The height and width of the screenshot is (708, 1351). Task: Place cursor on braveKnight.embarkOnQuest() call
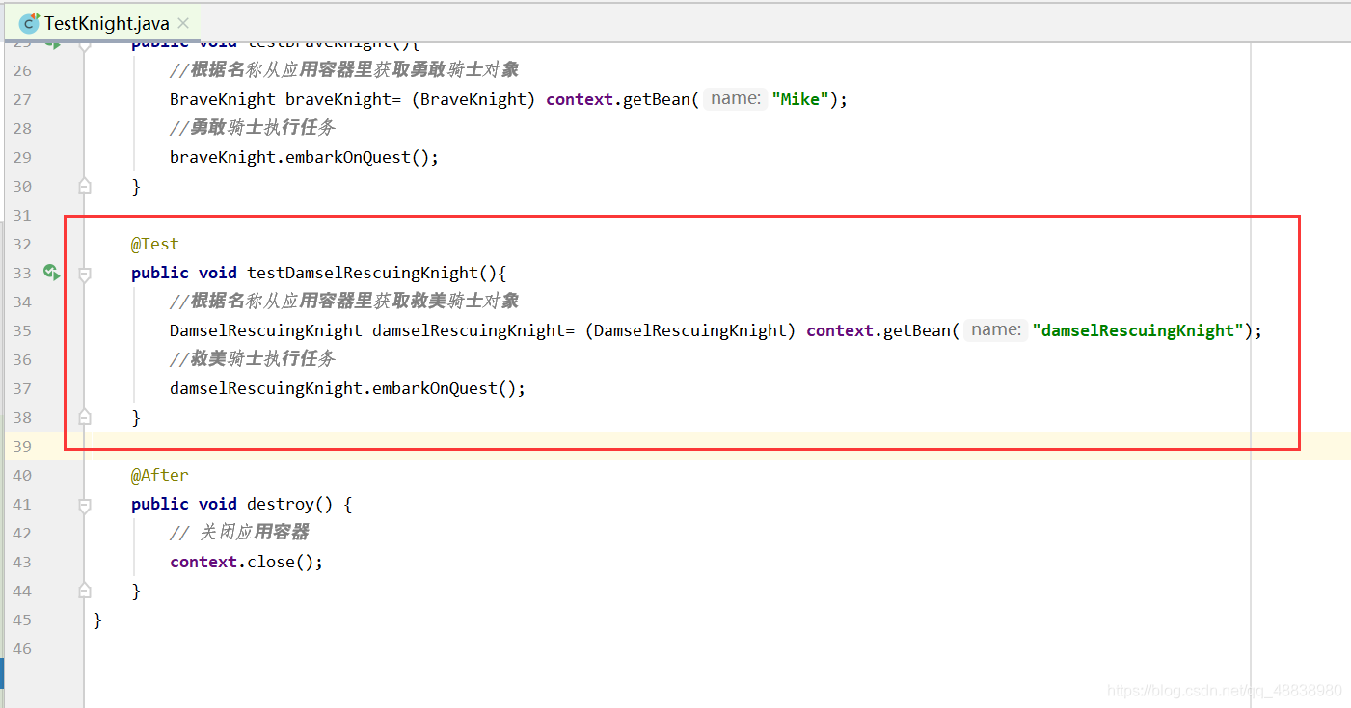pos(304,157)
